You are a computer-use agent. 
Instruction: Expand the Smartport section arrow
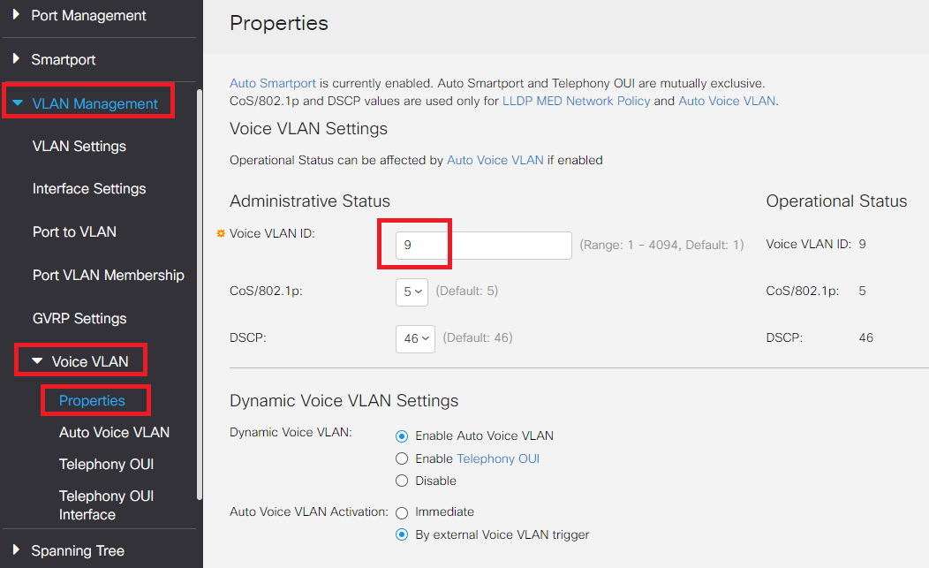point(16,59)
